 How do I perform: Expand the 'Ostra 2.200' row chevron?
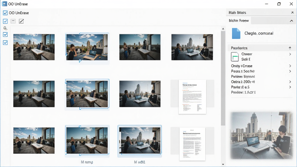coord(290,82)
